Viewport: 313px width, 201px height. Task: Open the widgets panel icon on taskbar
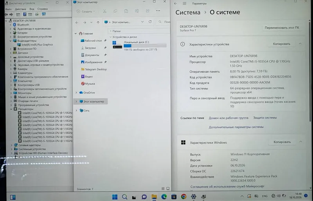click(13, 197)
